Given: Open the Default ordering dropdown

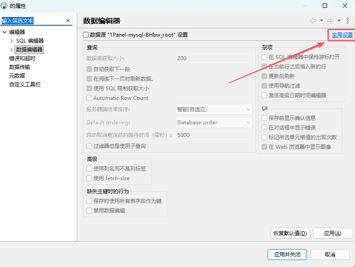Looking at the screenshot, I should coord(214,123).
